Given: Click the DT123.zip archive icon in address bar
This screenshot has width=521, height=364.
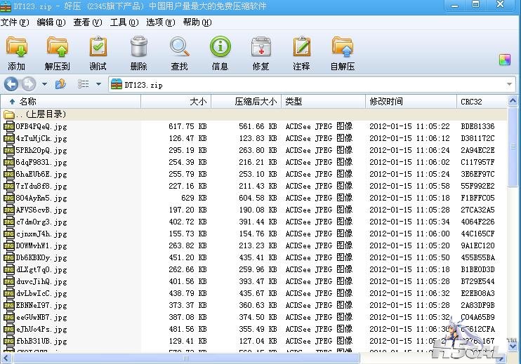Looking at the screenshot, I should 117,84.
